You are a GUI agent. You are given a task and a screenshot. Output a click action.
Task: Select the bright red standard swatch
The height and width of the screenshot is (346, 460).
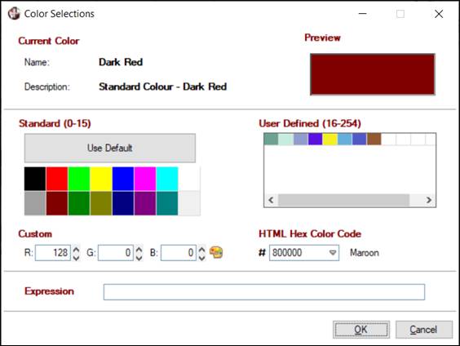click(57, 179)
